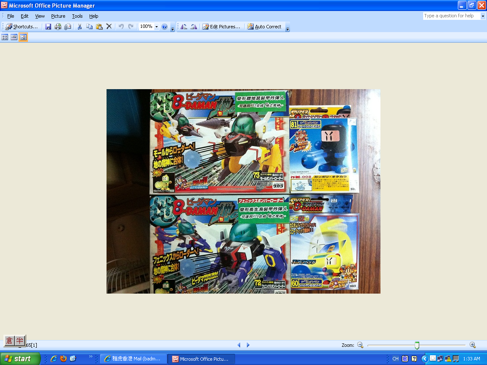Click the zoom percentage field

pos(146,27)
